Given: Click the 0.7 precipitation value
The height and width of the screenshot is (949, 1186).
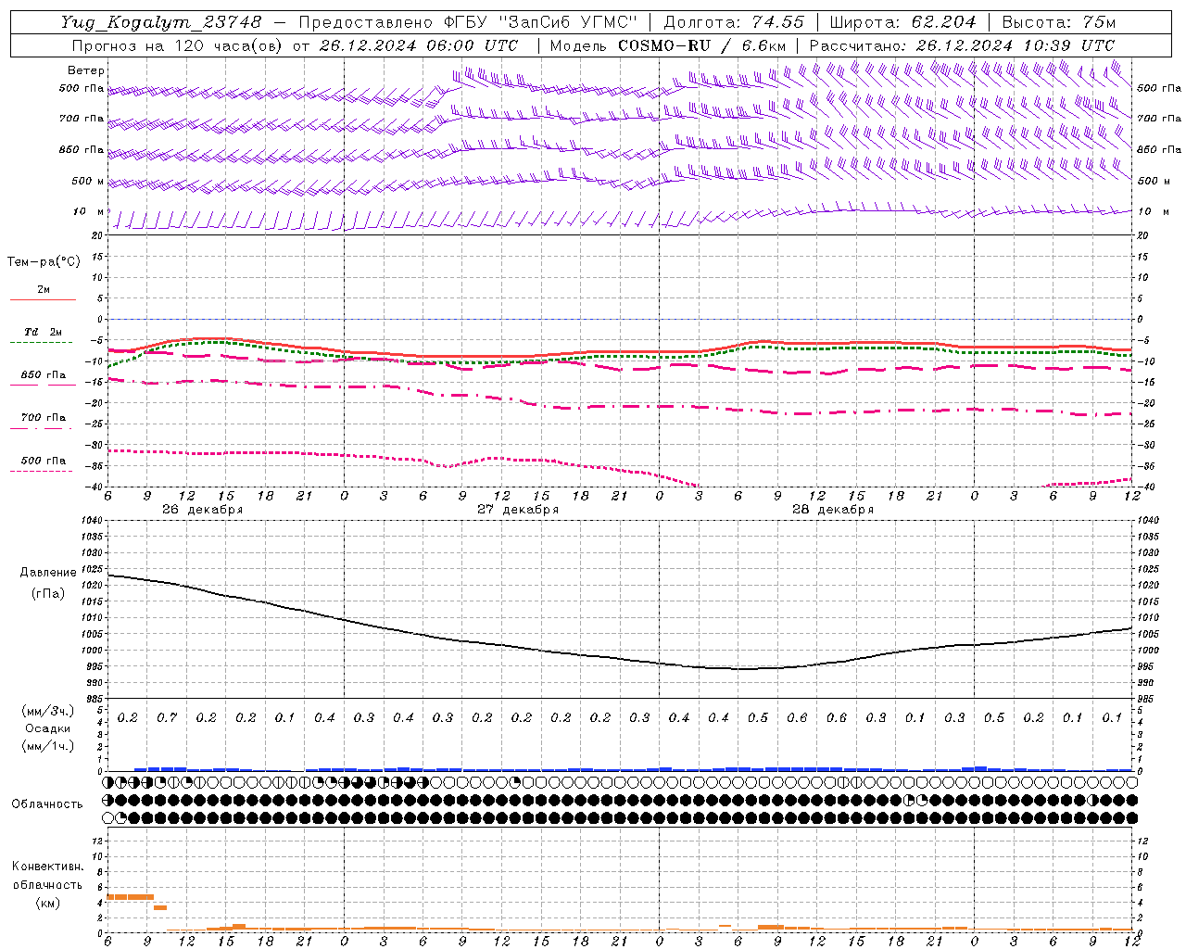Looking at the screenshot, I should (167, 718).
